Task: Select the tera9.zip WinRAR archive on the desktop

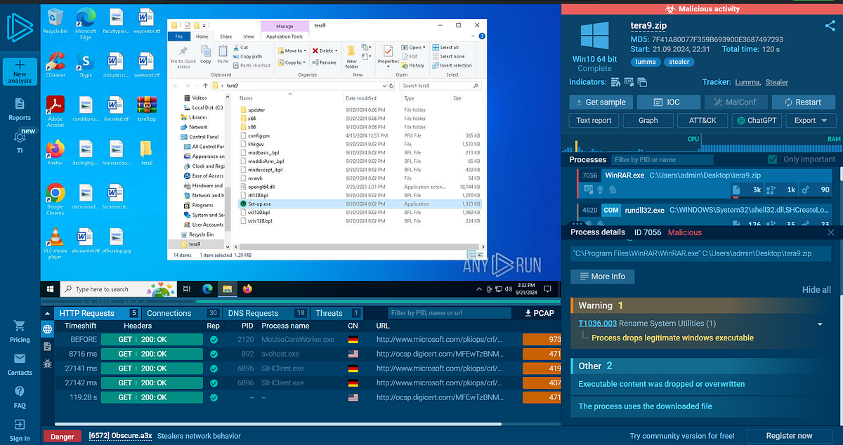Action: tap(146, 108)
